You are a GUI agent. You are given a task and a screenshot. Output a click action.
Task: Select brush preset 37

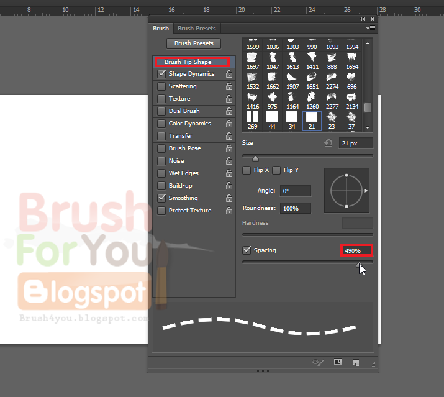[x=351, y=121]
